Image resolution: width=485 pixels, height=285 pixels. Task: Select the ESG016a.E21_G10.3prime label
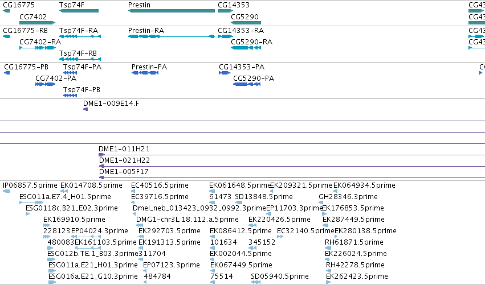pyautogui.click(x=93, y=276)
